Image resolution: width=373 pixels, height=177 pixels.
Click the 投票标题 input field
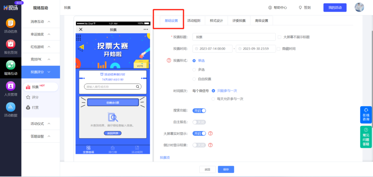click(234, 37)
